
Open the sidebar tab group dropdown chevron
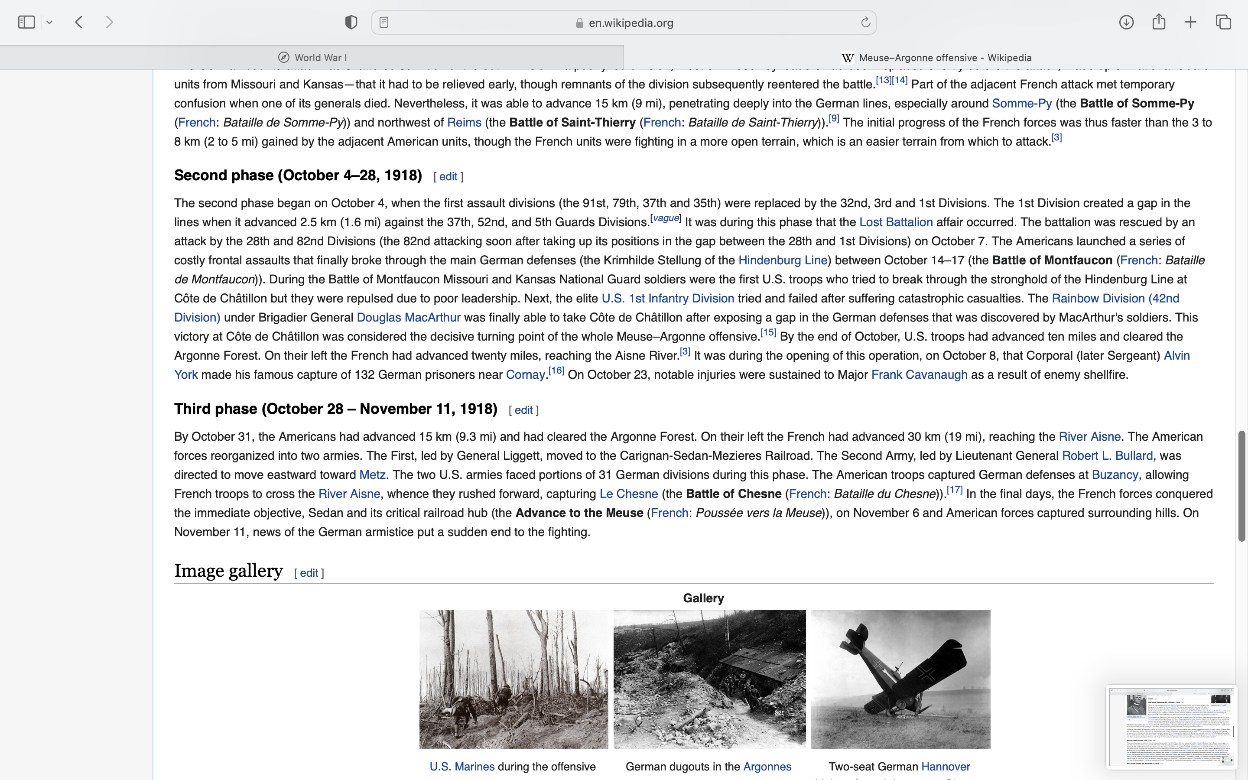[x=49, y=22]
